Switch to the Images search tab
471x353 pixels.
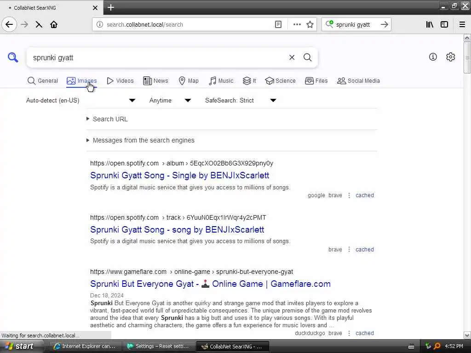coord(82,81)
